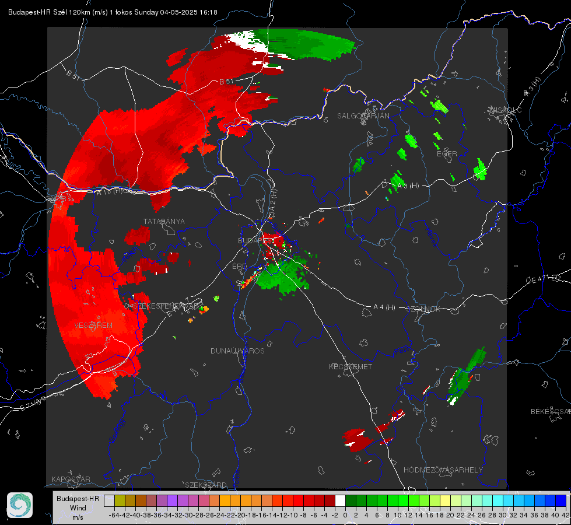Click the KECSKEMET city label
The height and width of the screenshot is (525, 571).
[351, 366]
